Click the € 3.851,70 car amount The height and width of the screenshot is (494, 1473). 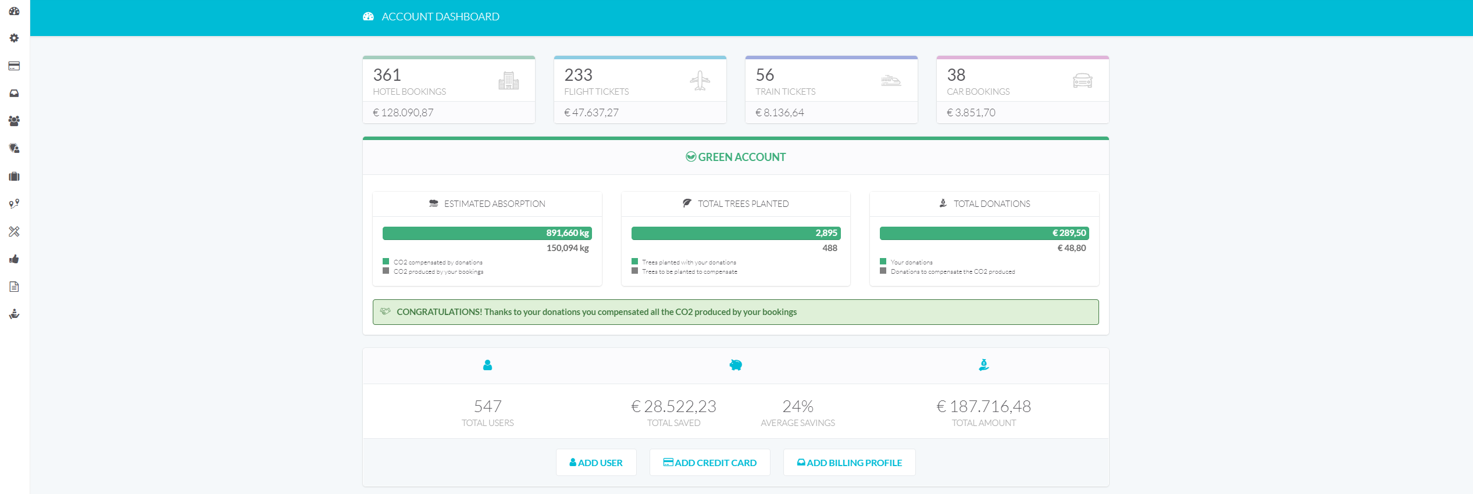[971, 113]
